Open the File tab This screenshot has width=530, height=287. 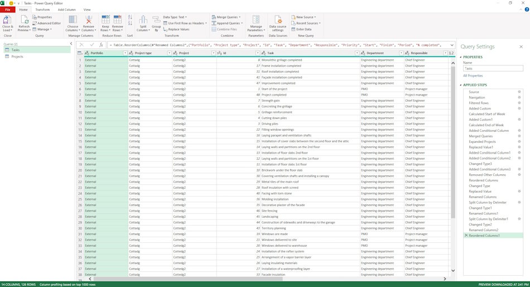(x=7, y=9)
